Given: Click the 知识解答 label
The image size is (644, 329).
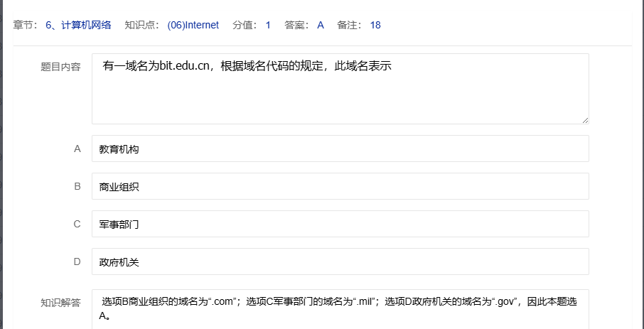Looking at the screenshot, I should point(60,302).
